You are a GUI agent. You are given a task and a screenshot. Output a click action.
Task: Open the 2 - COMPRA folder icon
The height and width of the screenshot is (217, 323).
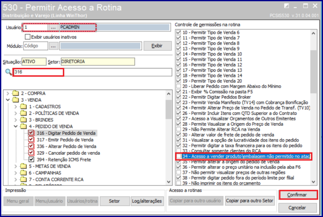point(16,93)
